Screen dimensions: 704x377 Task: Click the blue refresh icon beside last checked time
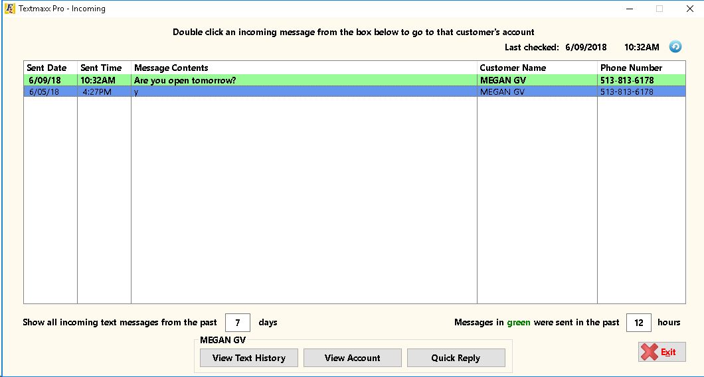675,46
